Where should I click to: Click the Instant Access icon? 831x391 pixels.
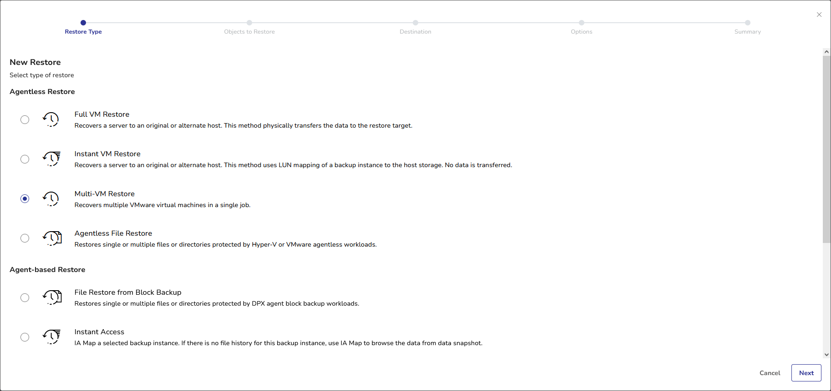(51, 337)
